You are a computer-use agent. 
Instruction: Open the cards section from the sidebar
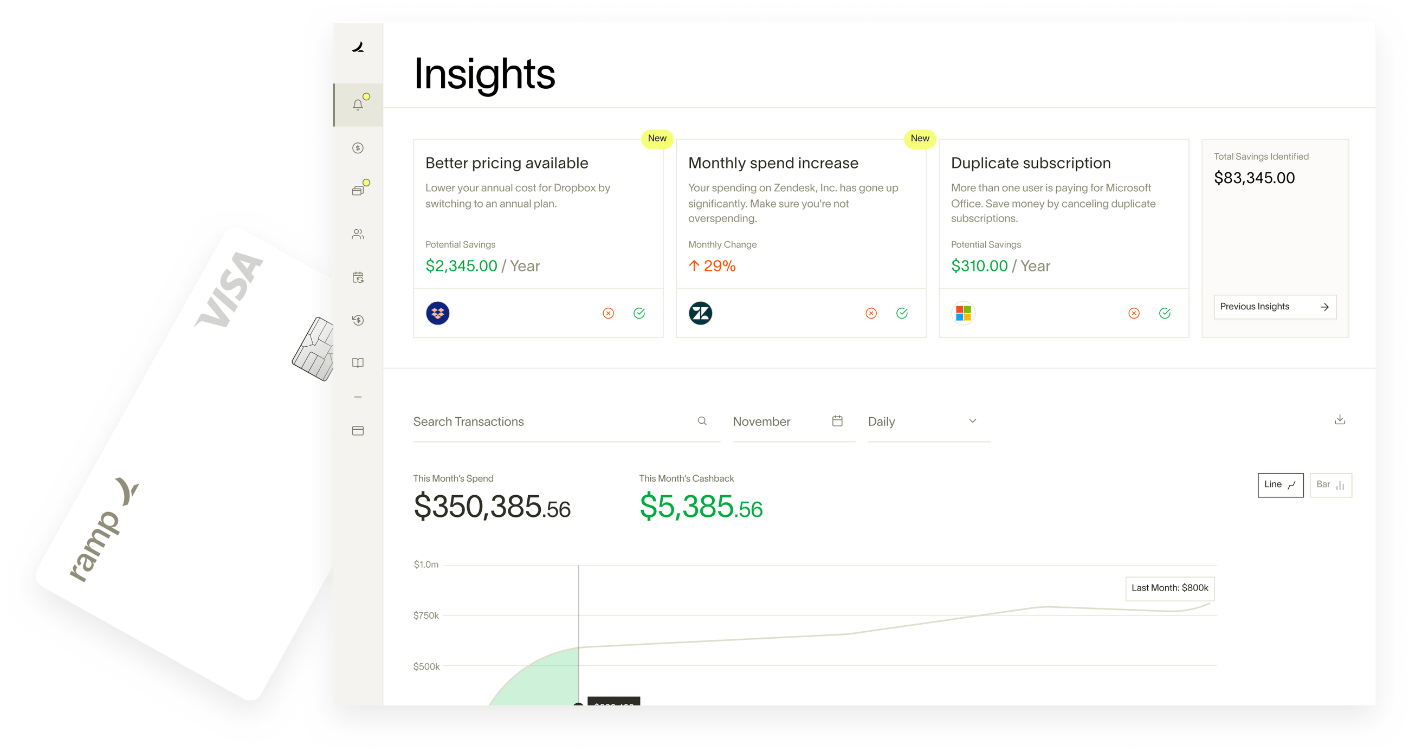click(358, 188)
